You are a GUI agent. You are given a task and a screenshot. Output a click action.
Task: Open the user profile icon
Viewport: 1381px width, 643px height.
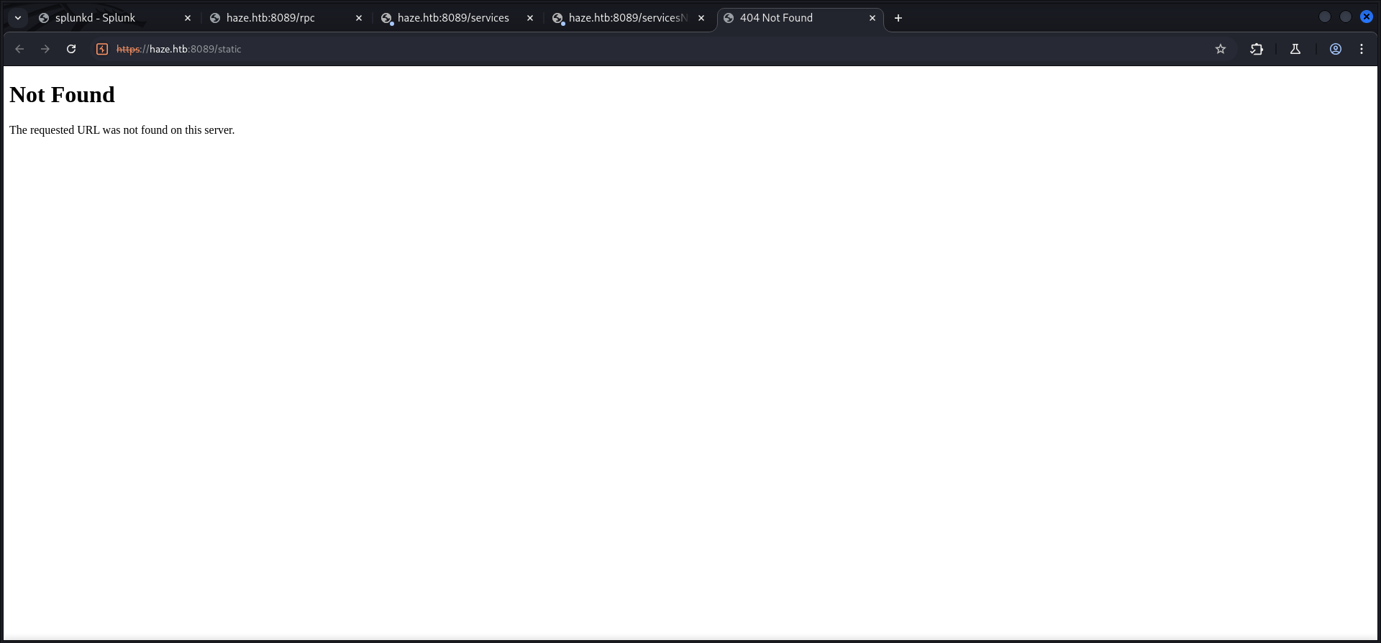pos(1336,49)
